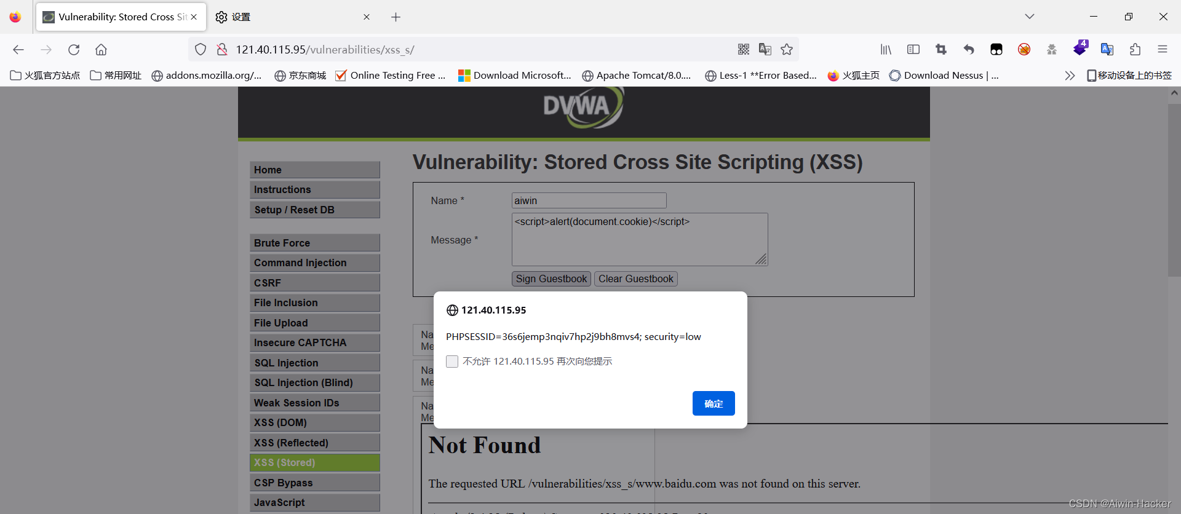This screenshot has height=514, width=1181.
Task: Open SQL Injection (Blind) page
Action: click(x=315, y=383)
